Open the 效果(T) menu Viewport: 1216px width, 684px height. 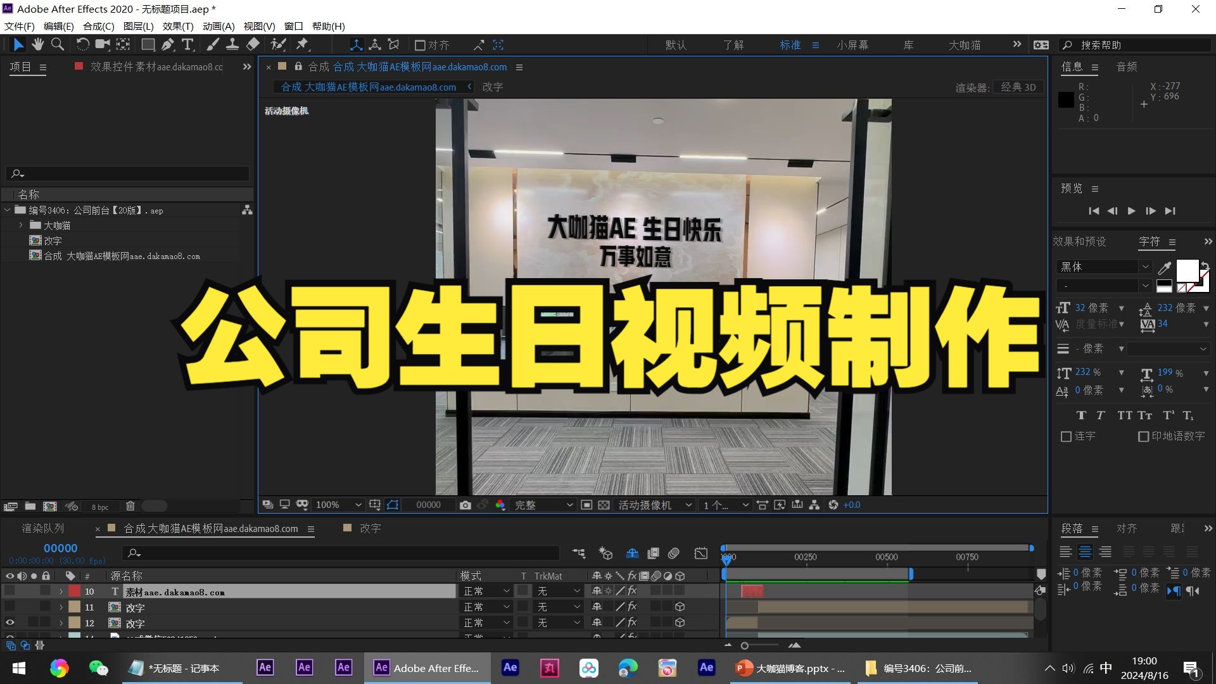[178, 26]
